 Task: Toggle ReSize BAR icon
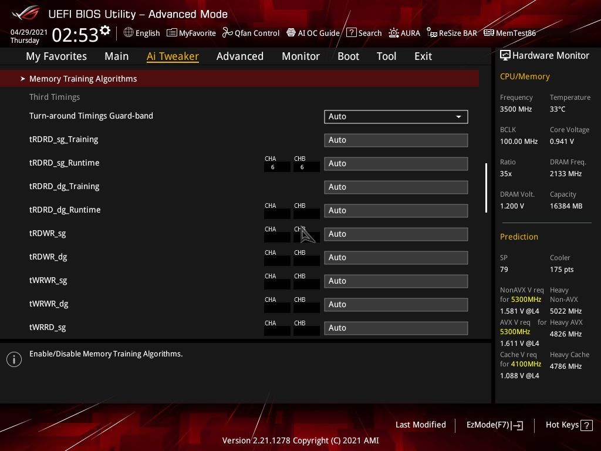(432, 33)
